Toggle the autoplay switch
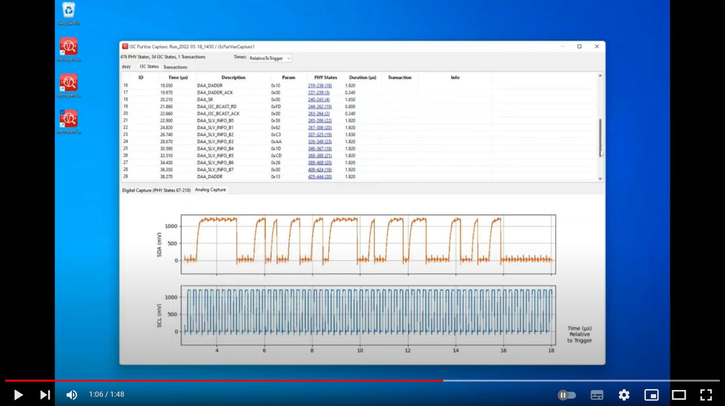Image resolution: width=725 pixels, height=406 pixels. [567, 395]
